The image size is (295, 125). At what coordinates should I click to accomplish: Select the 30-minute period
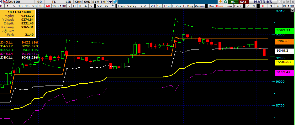coord(41,6)
